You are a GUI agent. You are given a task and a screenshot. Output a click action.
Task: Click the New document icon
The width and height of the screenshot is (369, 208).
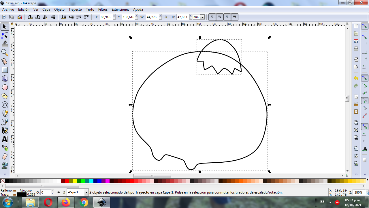pyautogui.click(x=356, y=26)
